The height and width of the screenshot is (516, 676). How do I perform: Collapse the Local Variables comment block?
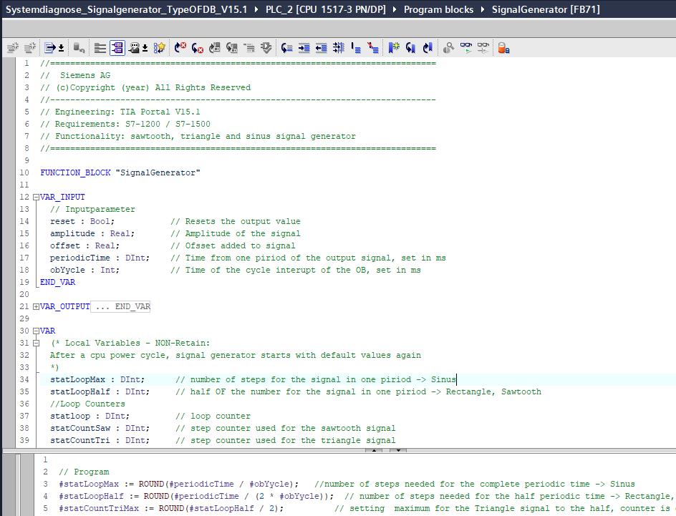pyautogui.click(x=37, y=344)
